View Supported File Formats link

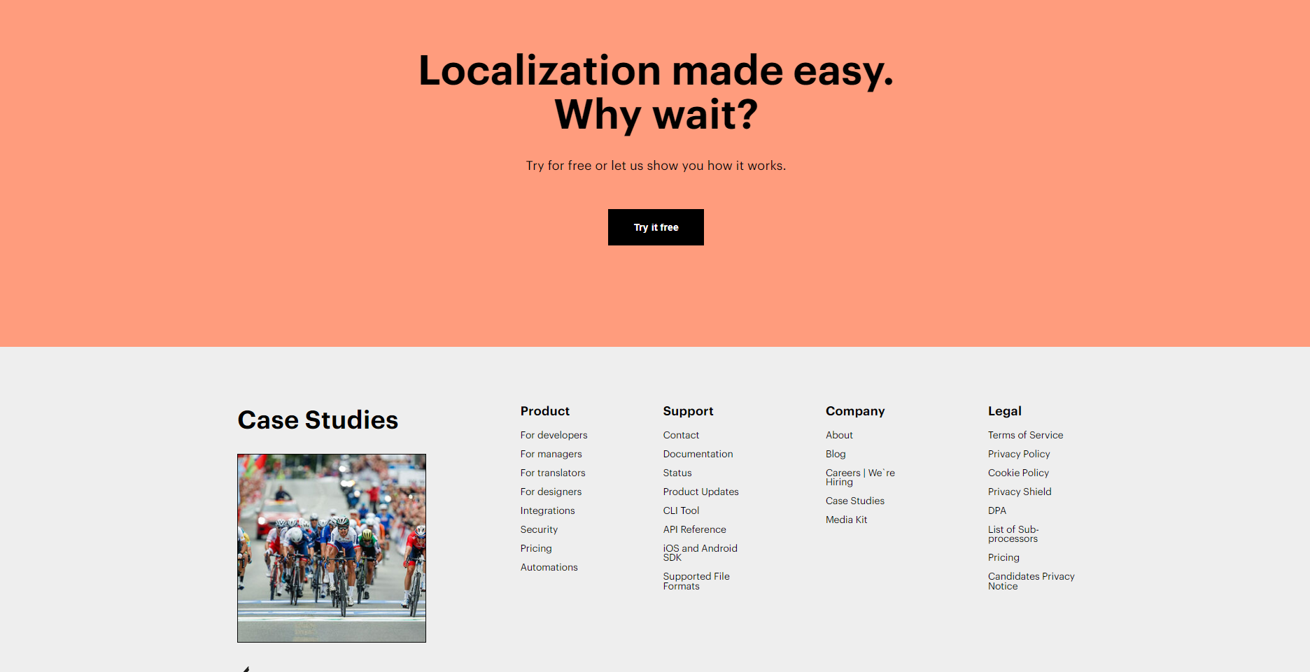pos(696,581)
